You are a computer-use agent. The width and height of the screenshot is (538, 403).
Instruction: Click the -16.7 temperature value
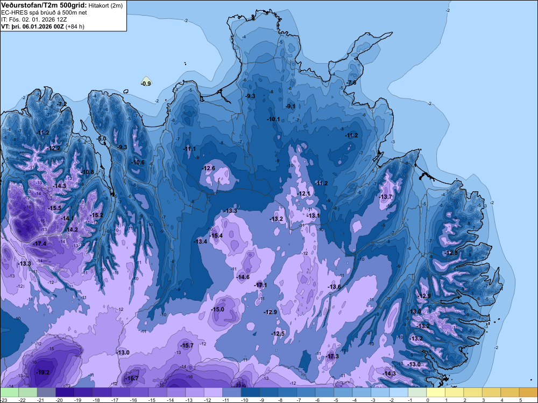pos(132,378)
